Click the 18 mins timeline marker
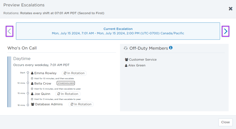 click(x=28, y=105)
